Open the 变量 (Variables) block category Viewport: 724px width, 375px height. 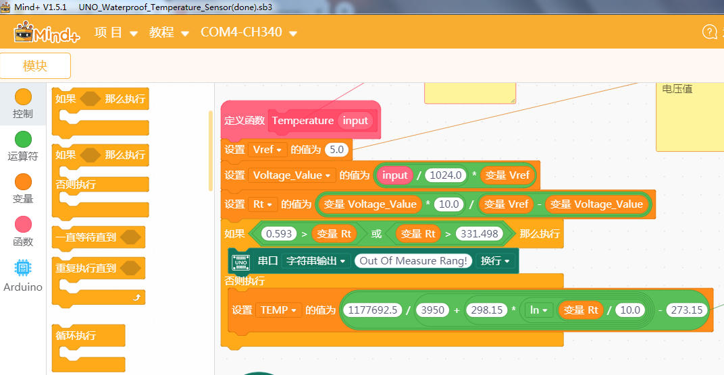click(x=23, y=189)
